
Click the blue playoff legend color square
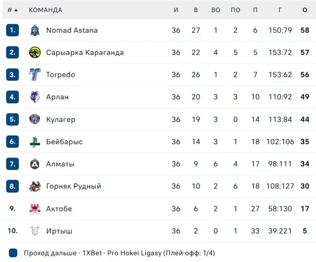pyautogui.click(x=13, y=253)
